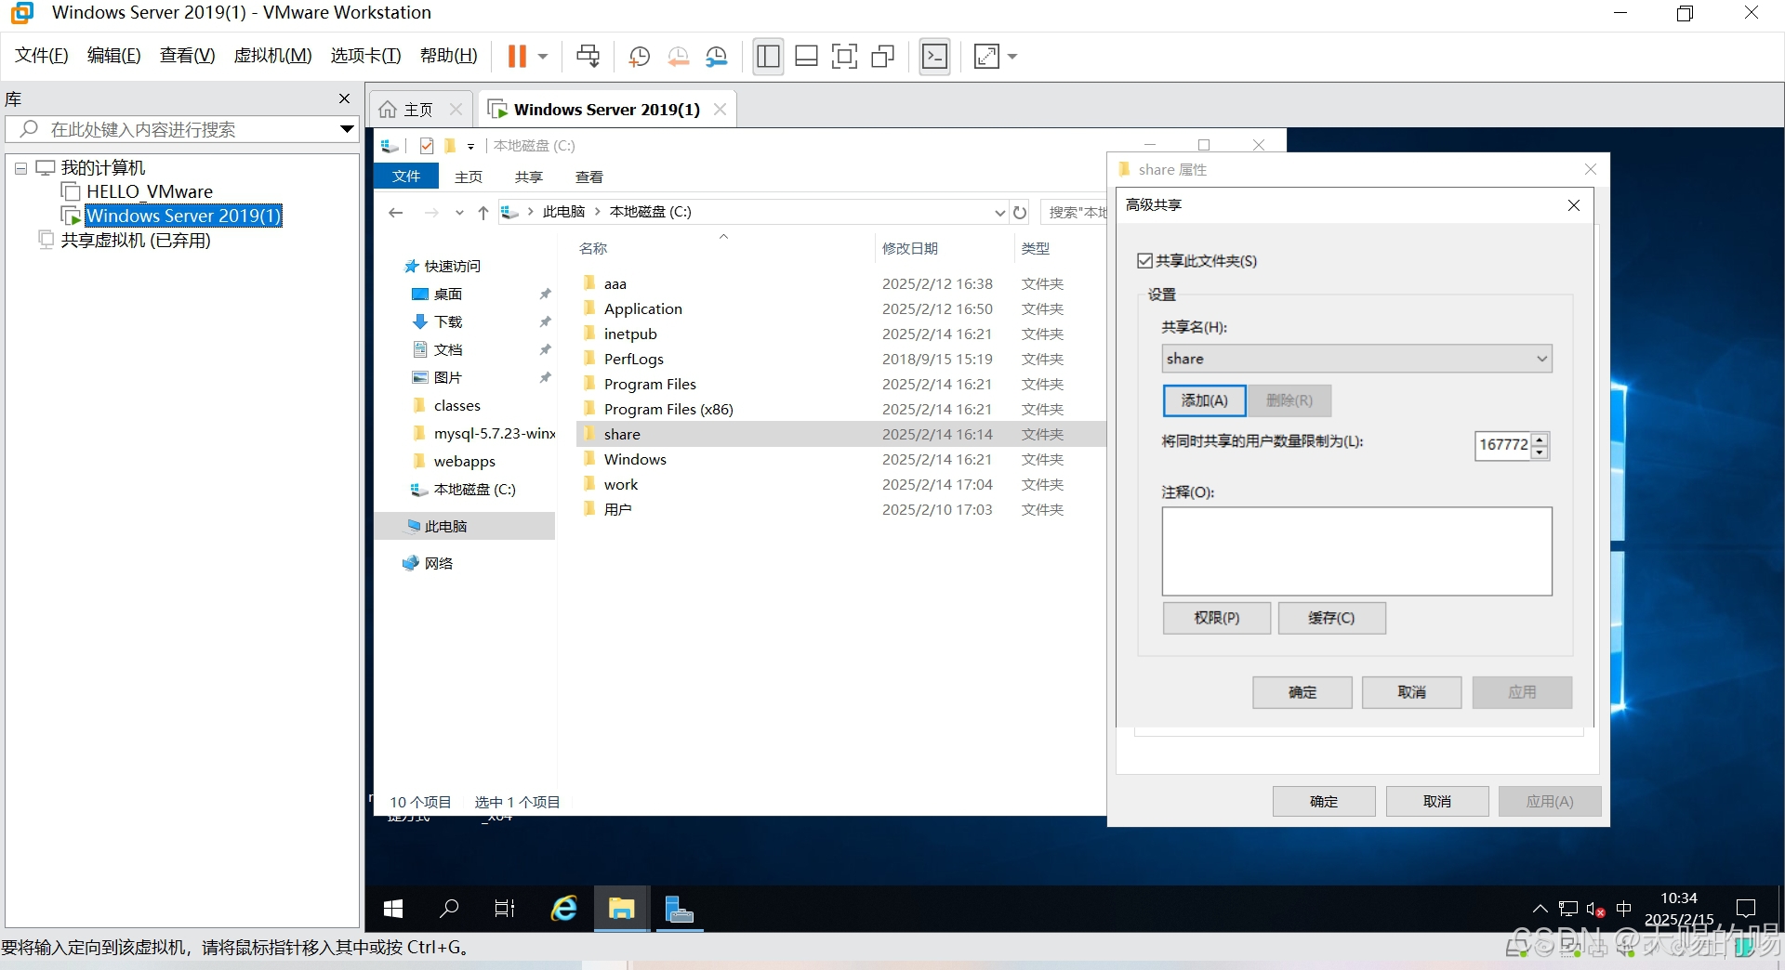Viewport: 1785px width, 970px height.
Task: Click the Explorer up-one-level arrow
Action: pos(483,213)
